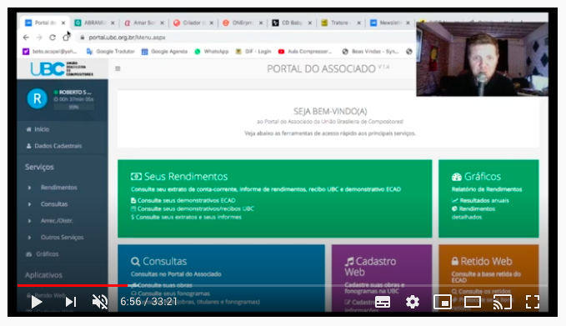Click the Gráficos dashboard icon on card
Screen dimensions: 566x326
pyautogui.click(x=457, y=177)
